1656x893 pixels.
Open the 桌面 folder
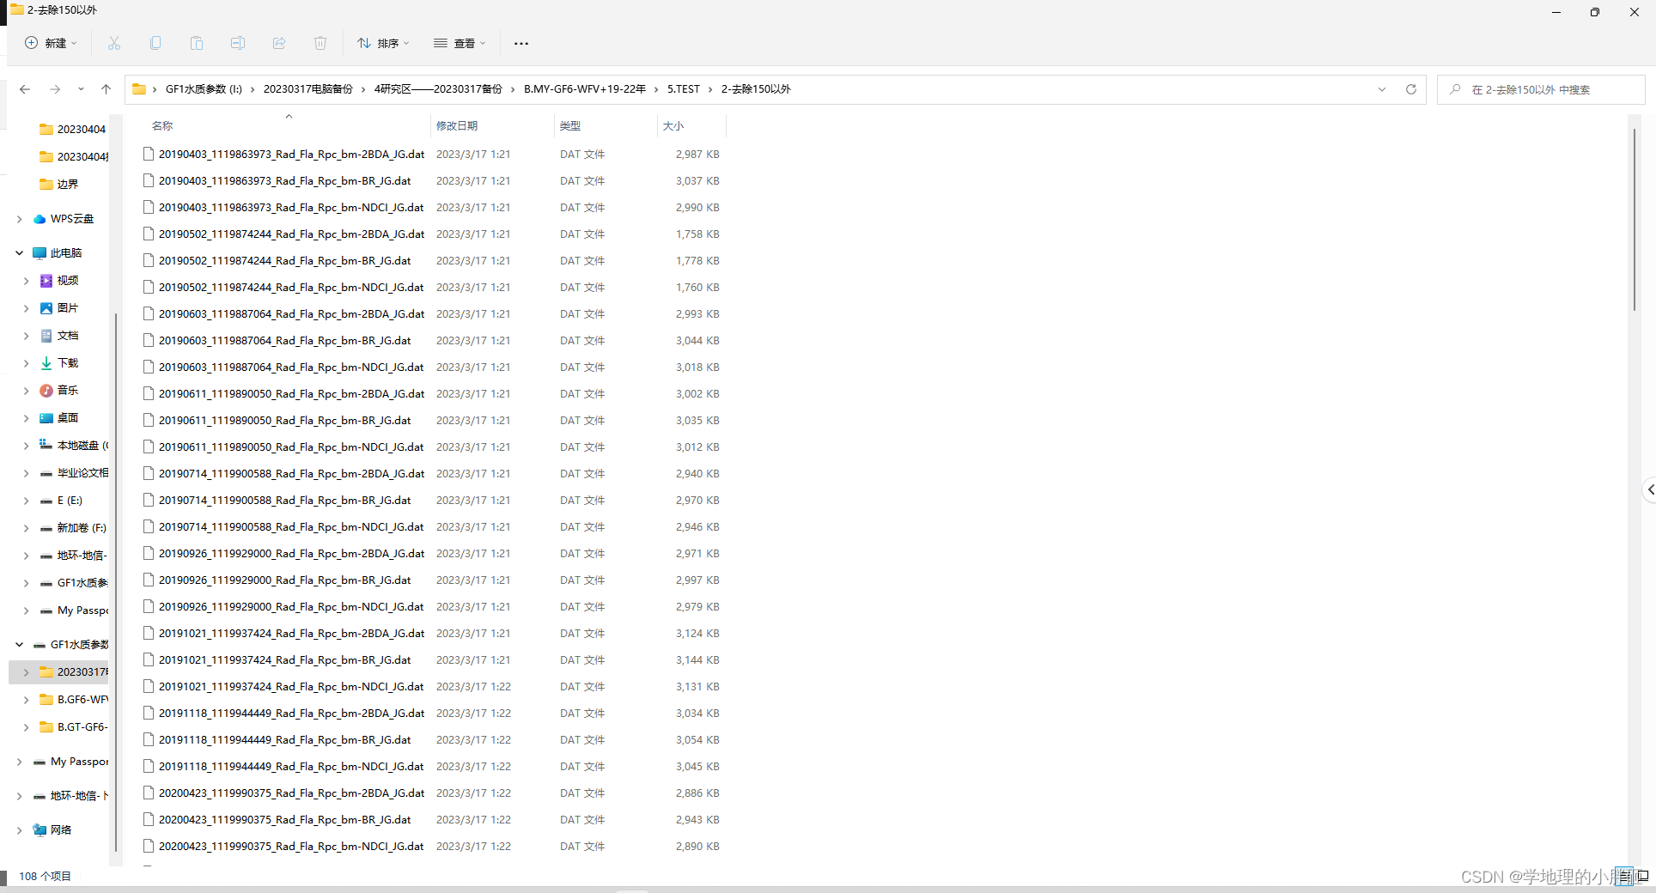[x=67, y=418]
